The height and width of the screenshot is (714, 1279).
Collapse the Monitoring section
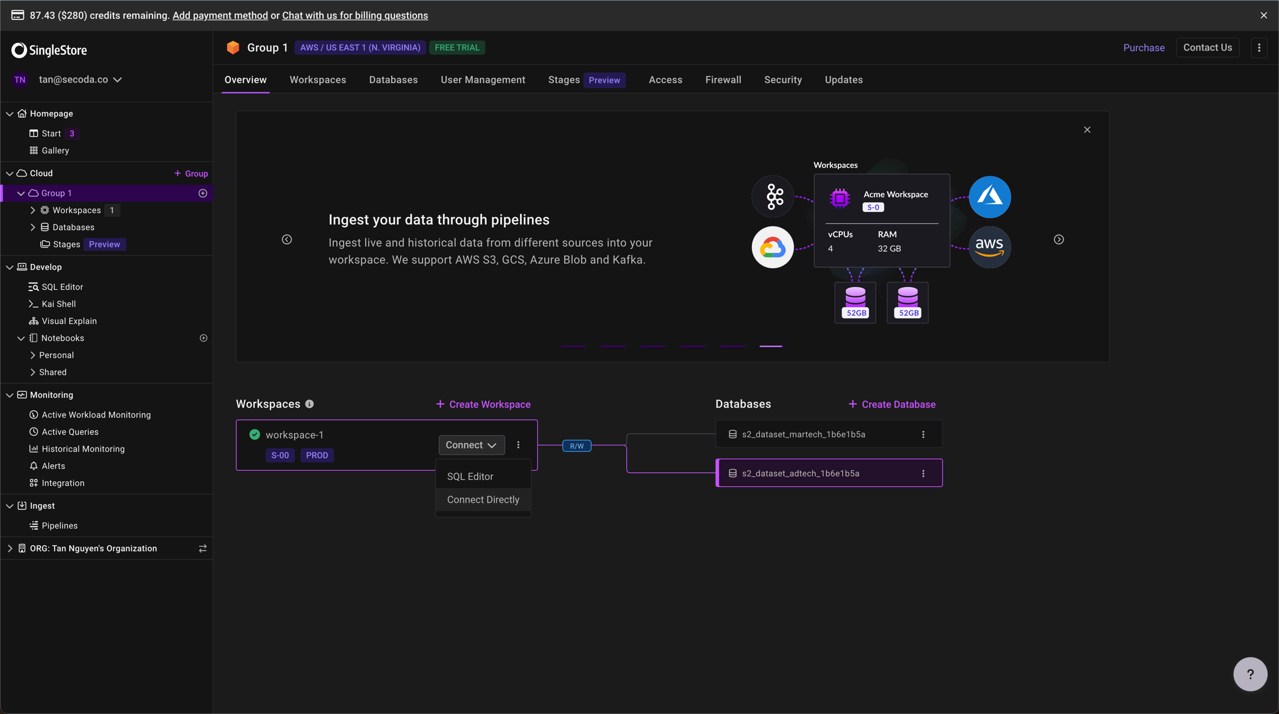pyautogui.click(x=10, y=395)
